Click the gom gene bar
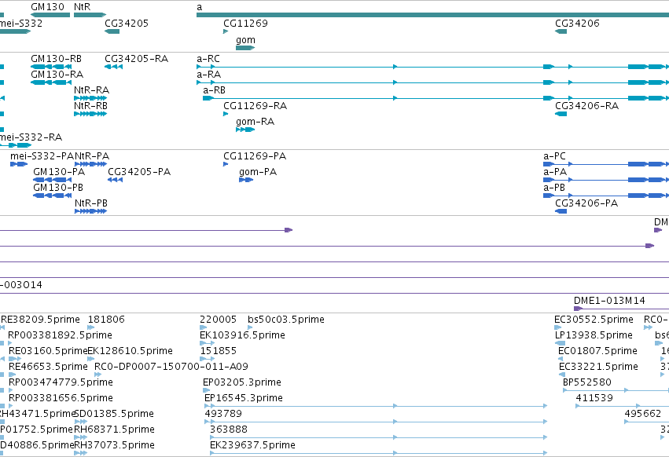 coord(245,48)
